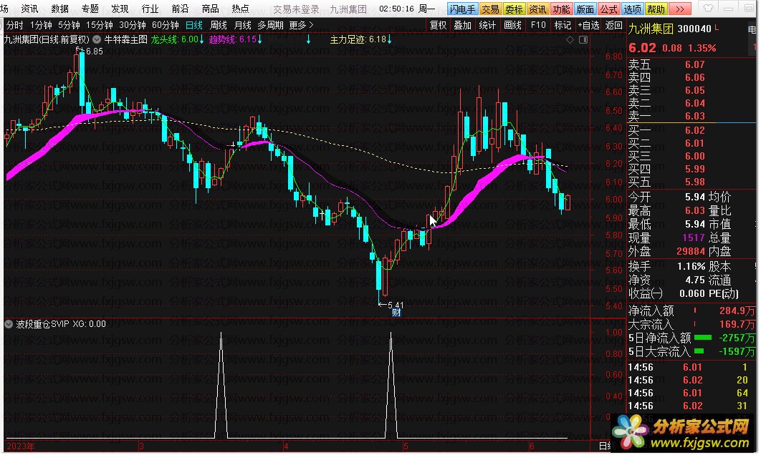Open the 前沿 menu
761x455 pixels.
[180, 9]
